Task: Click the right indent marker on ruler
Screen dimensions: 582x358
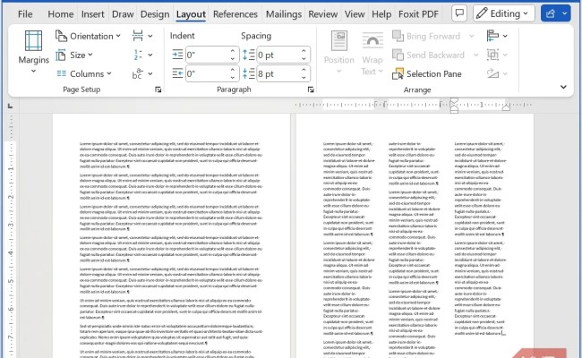Action: point(506,107)
